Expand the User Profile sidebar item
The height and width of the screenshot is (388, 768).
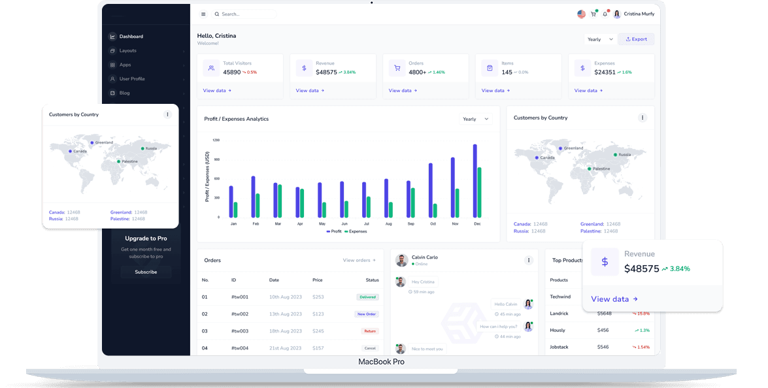(131, 78)
